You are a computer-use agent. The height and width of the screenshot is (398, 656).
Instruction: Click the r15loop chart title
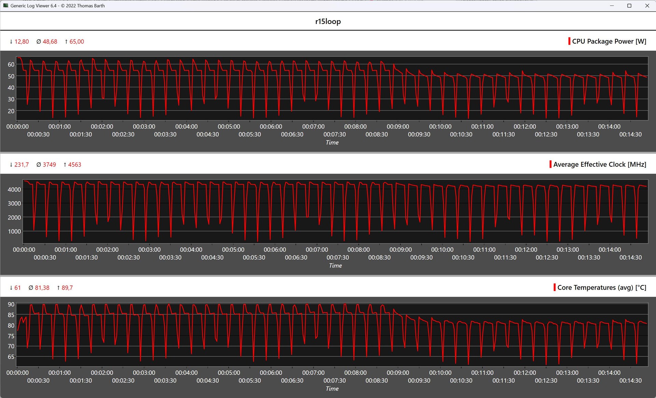tap(328, 21)
